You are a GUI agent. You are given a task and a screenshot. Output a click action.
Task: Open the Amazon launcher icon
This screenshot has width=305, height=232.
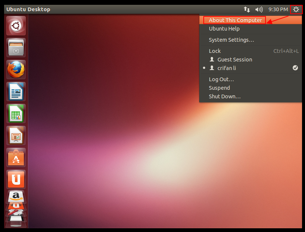pyautogui.click(x=16, y=196)
